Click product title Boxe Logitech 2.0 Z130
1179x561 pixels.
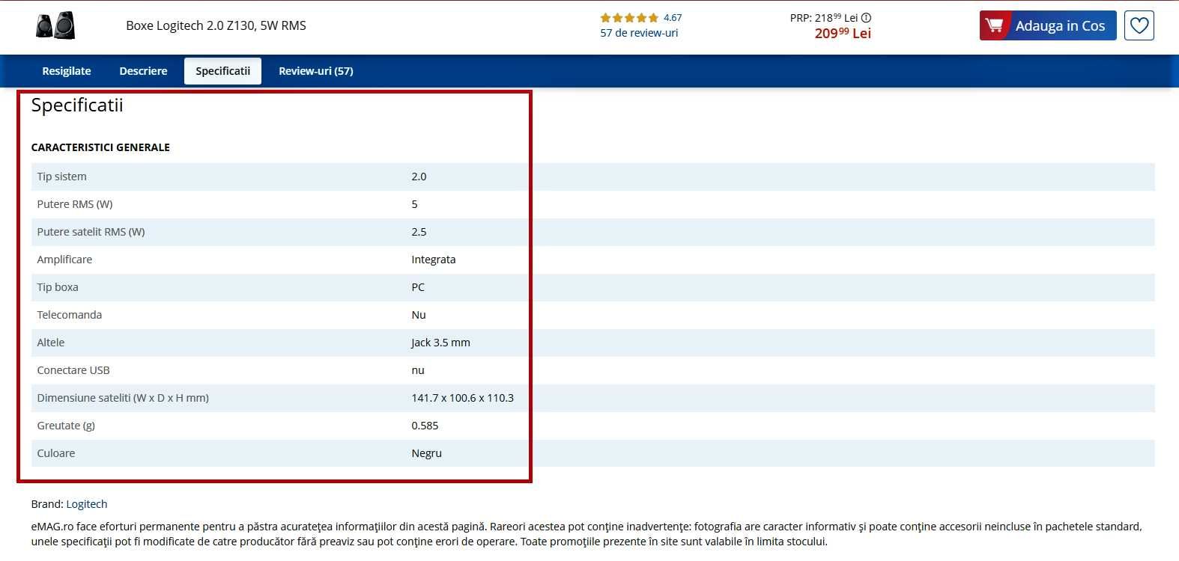point(216,25)
